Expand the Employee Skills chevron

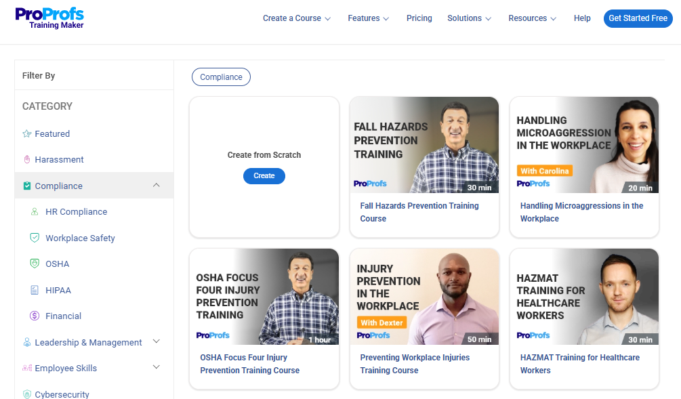[x=157, y=367]
